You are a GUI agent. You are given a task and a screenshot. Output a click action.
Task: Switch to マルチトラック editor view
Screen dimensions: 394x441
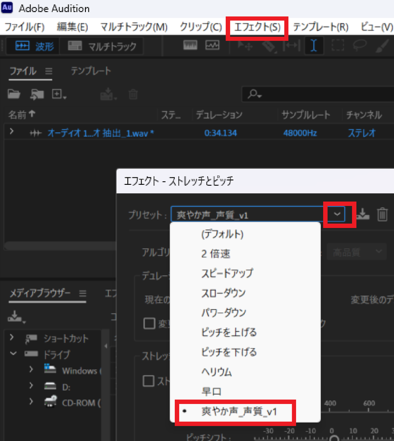point(102,46)
